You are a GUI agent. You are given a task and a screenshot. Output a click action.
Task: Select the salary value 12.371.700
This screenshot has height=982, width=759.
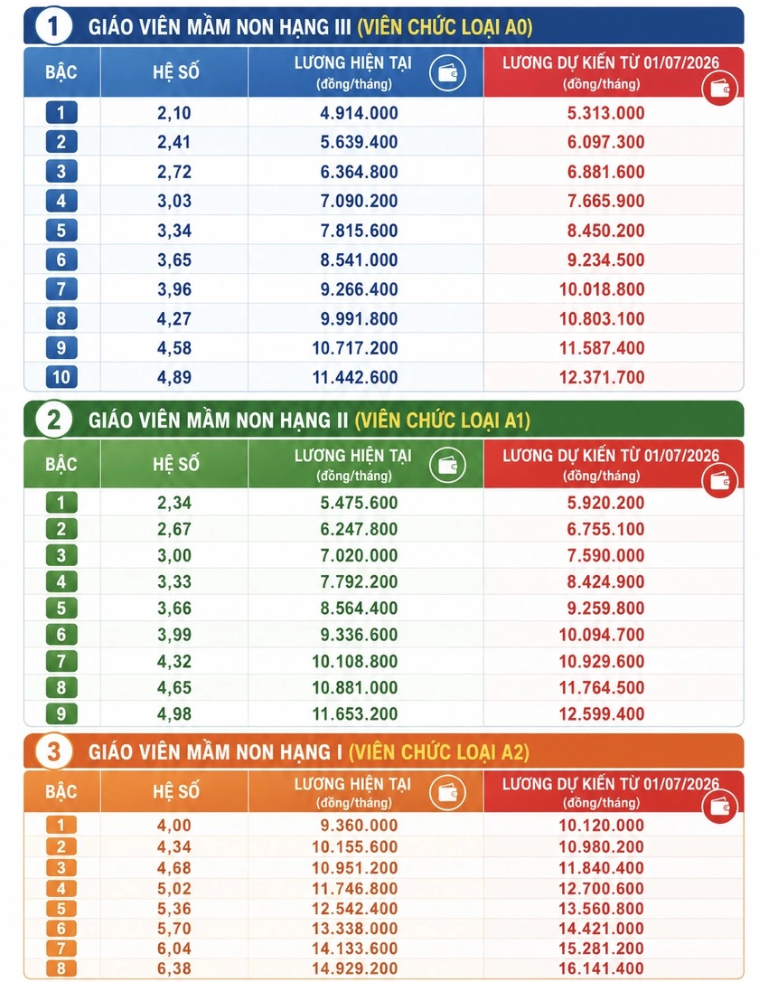coord(602,378)
